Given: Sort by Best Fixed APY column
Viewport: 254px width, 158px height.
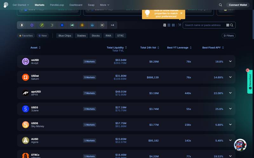Looking at the screenshot, I should (213, 48).
